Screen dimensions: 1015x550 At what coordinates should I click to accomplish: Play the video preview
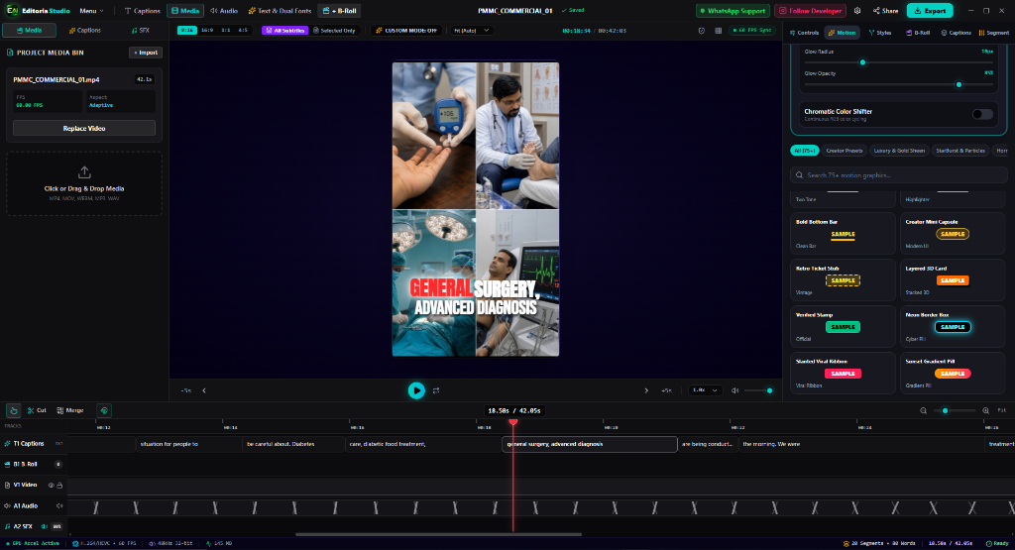click(416, 390)
